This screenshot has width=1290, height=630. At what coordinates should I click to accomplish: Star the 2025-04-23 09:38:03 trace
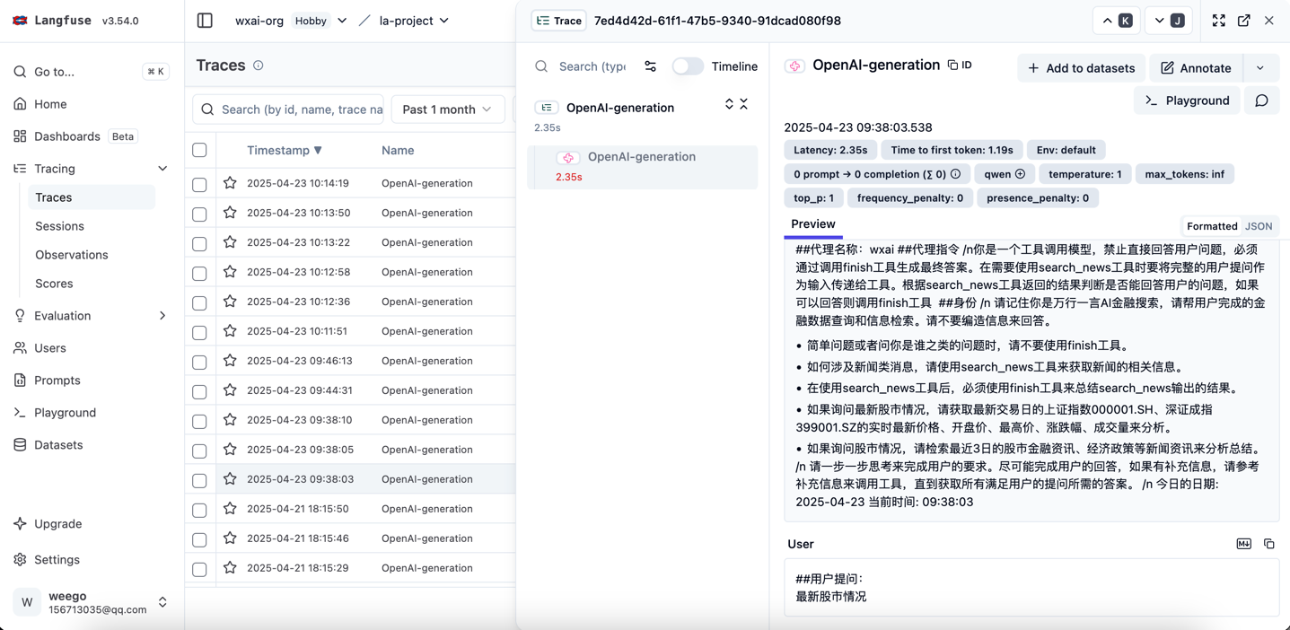coord(230,479)
